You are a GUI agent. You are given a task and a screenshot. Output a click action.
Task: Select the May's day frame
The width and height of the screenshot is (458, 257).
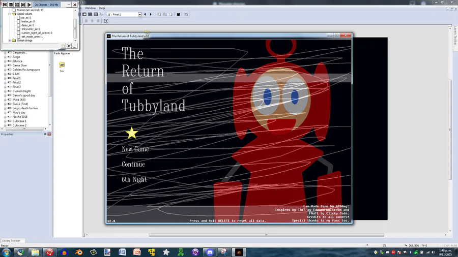(19, 112)
